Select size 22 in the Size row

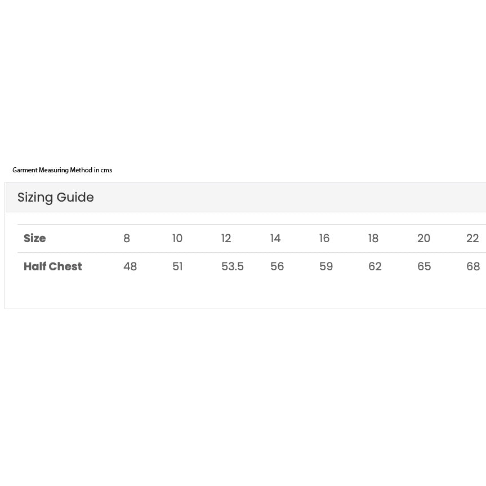tap(472, 238)
